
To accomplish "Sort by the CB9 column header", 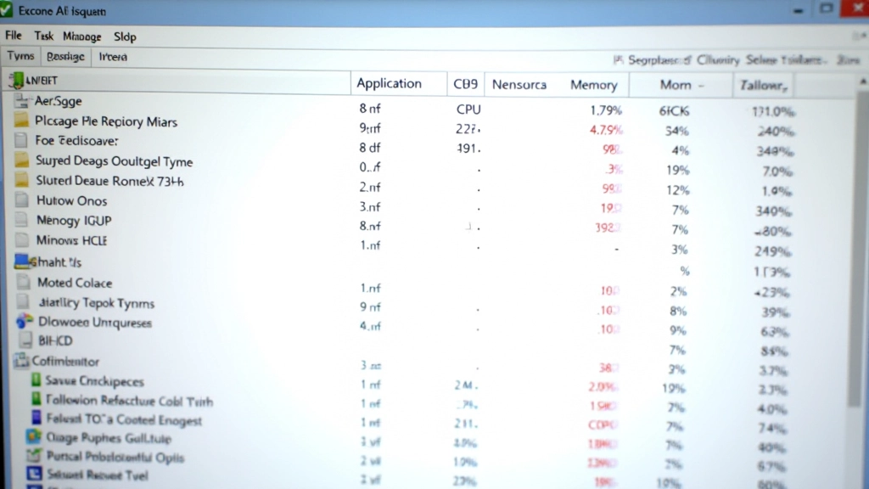I will 466,84.
